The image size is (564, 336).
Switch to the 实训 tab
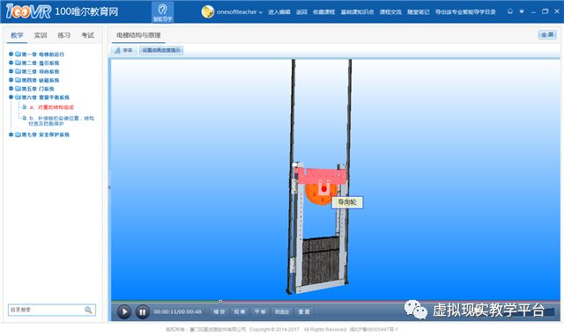[41, 35]
